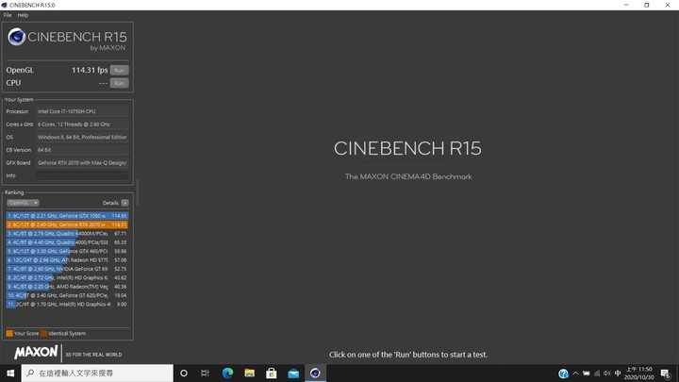Select ranking row 8 at 2.72 GHz
This screenshot has height=382, width=679.
[x=67, y=277]
